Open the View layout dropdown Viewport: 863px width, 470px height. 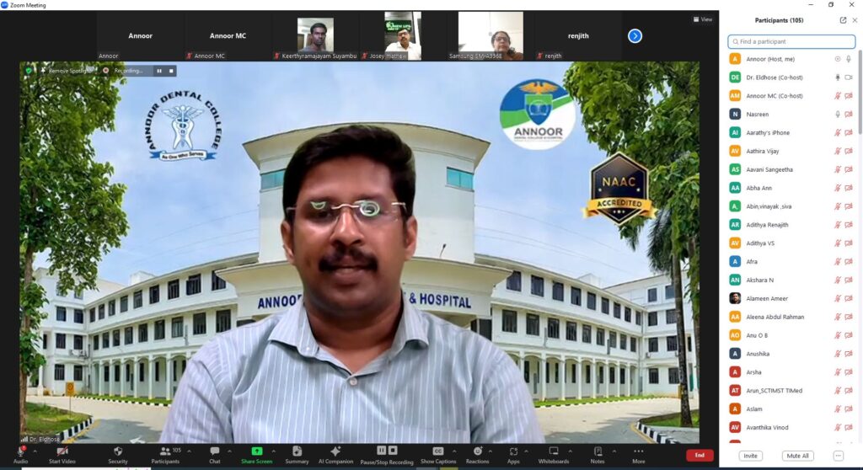coord(703,19)
